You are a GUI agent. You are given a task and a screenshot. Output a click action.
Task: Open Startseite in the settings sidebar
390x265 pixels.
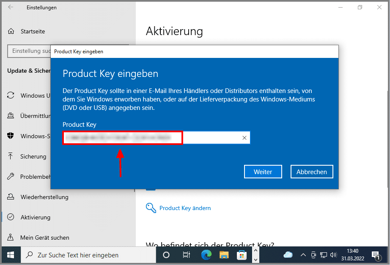[32, 31]
